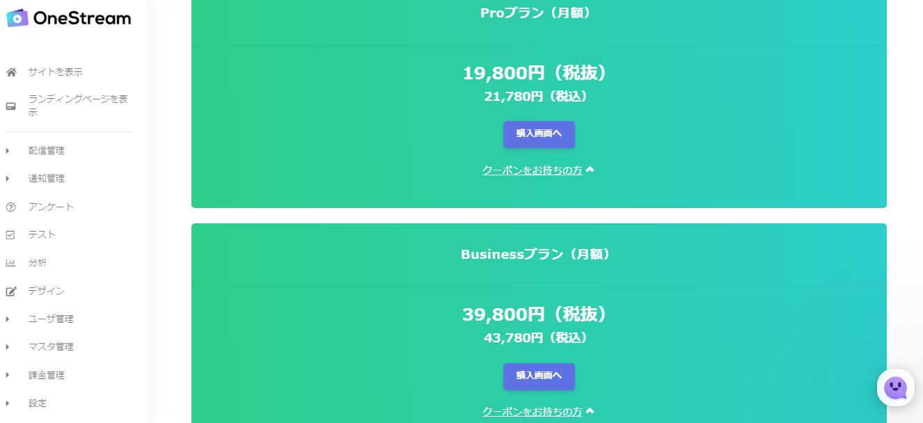Image resolution: width=923 pixels, height=423 pixels.
Task: Open サイトを表示 in the sidebar
Action: 55,72
